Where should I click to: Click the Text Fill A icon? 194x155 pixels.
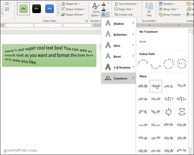(x=104, y=4)
